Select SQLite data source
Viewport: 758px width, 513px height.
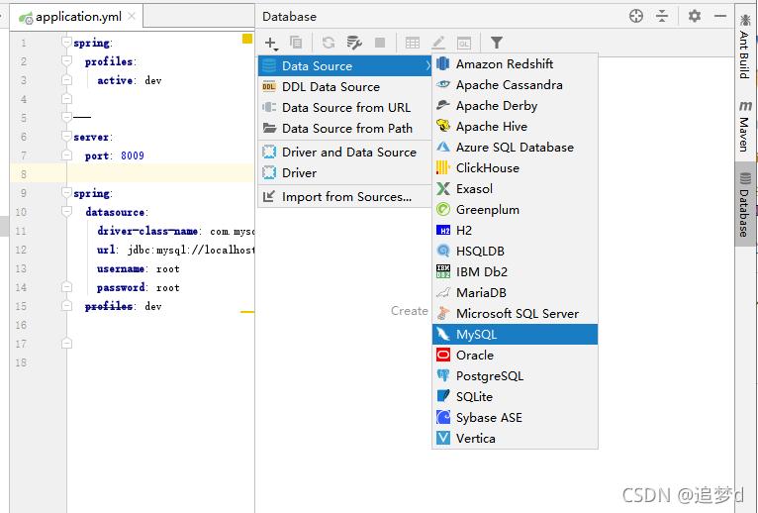click(x=515, y=397)
